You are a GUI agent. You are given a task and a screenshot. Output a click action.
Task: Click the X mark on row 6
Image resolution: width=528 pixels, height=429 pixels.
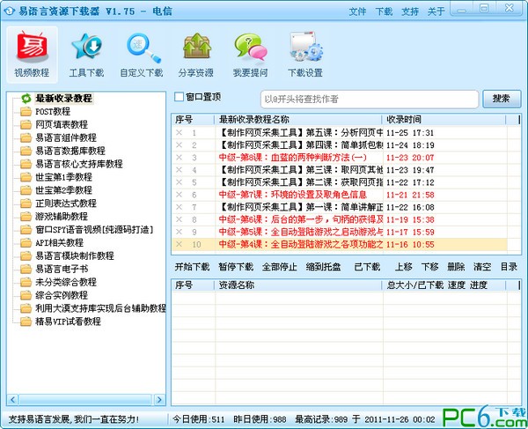[179, 195]
